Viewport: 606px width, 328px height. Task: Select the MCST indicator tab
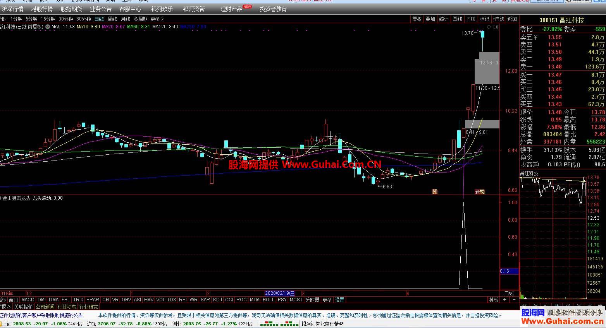tap(296, 300)
